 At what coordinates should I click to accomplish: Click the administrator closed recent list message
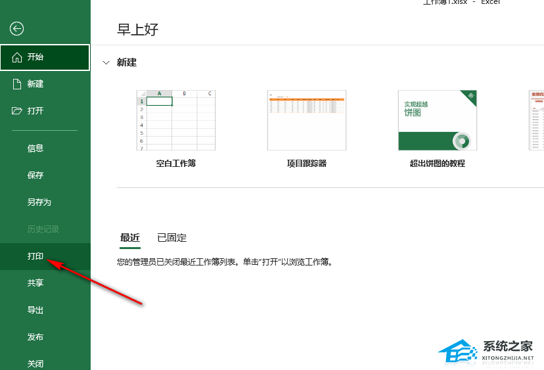coord(225,262)
